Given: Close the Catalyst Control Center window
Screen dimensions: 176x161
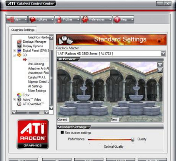Looking at the screenshot, I should (168, 4).
